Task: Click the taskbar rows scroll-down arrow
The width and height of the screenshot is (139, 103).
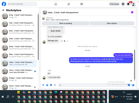Action: (x=108, y=102)
